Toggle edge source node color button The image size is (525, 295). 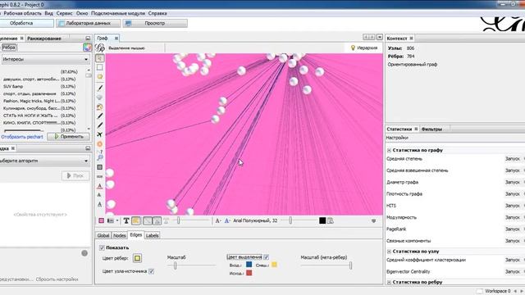(157, 220)
